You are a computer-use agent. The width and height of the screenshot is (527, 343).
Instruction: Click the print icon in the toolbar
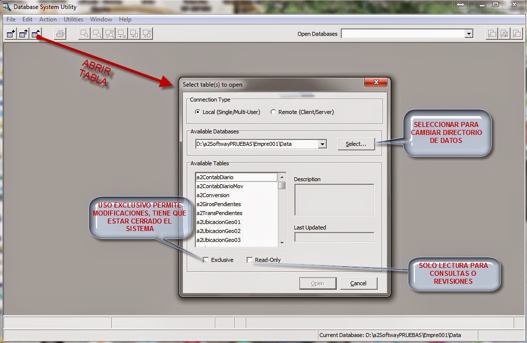(x=59, y=33)
